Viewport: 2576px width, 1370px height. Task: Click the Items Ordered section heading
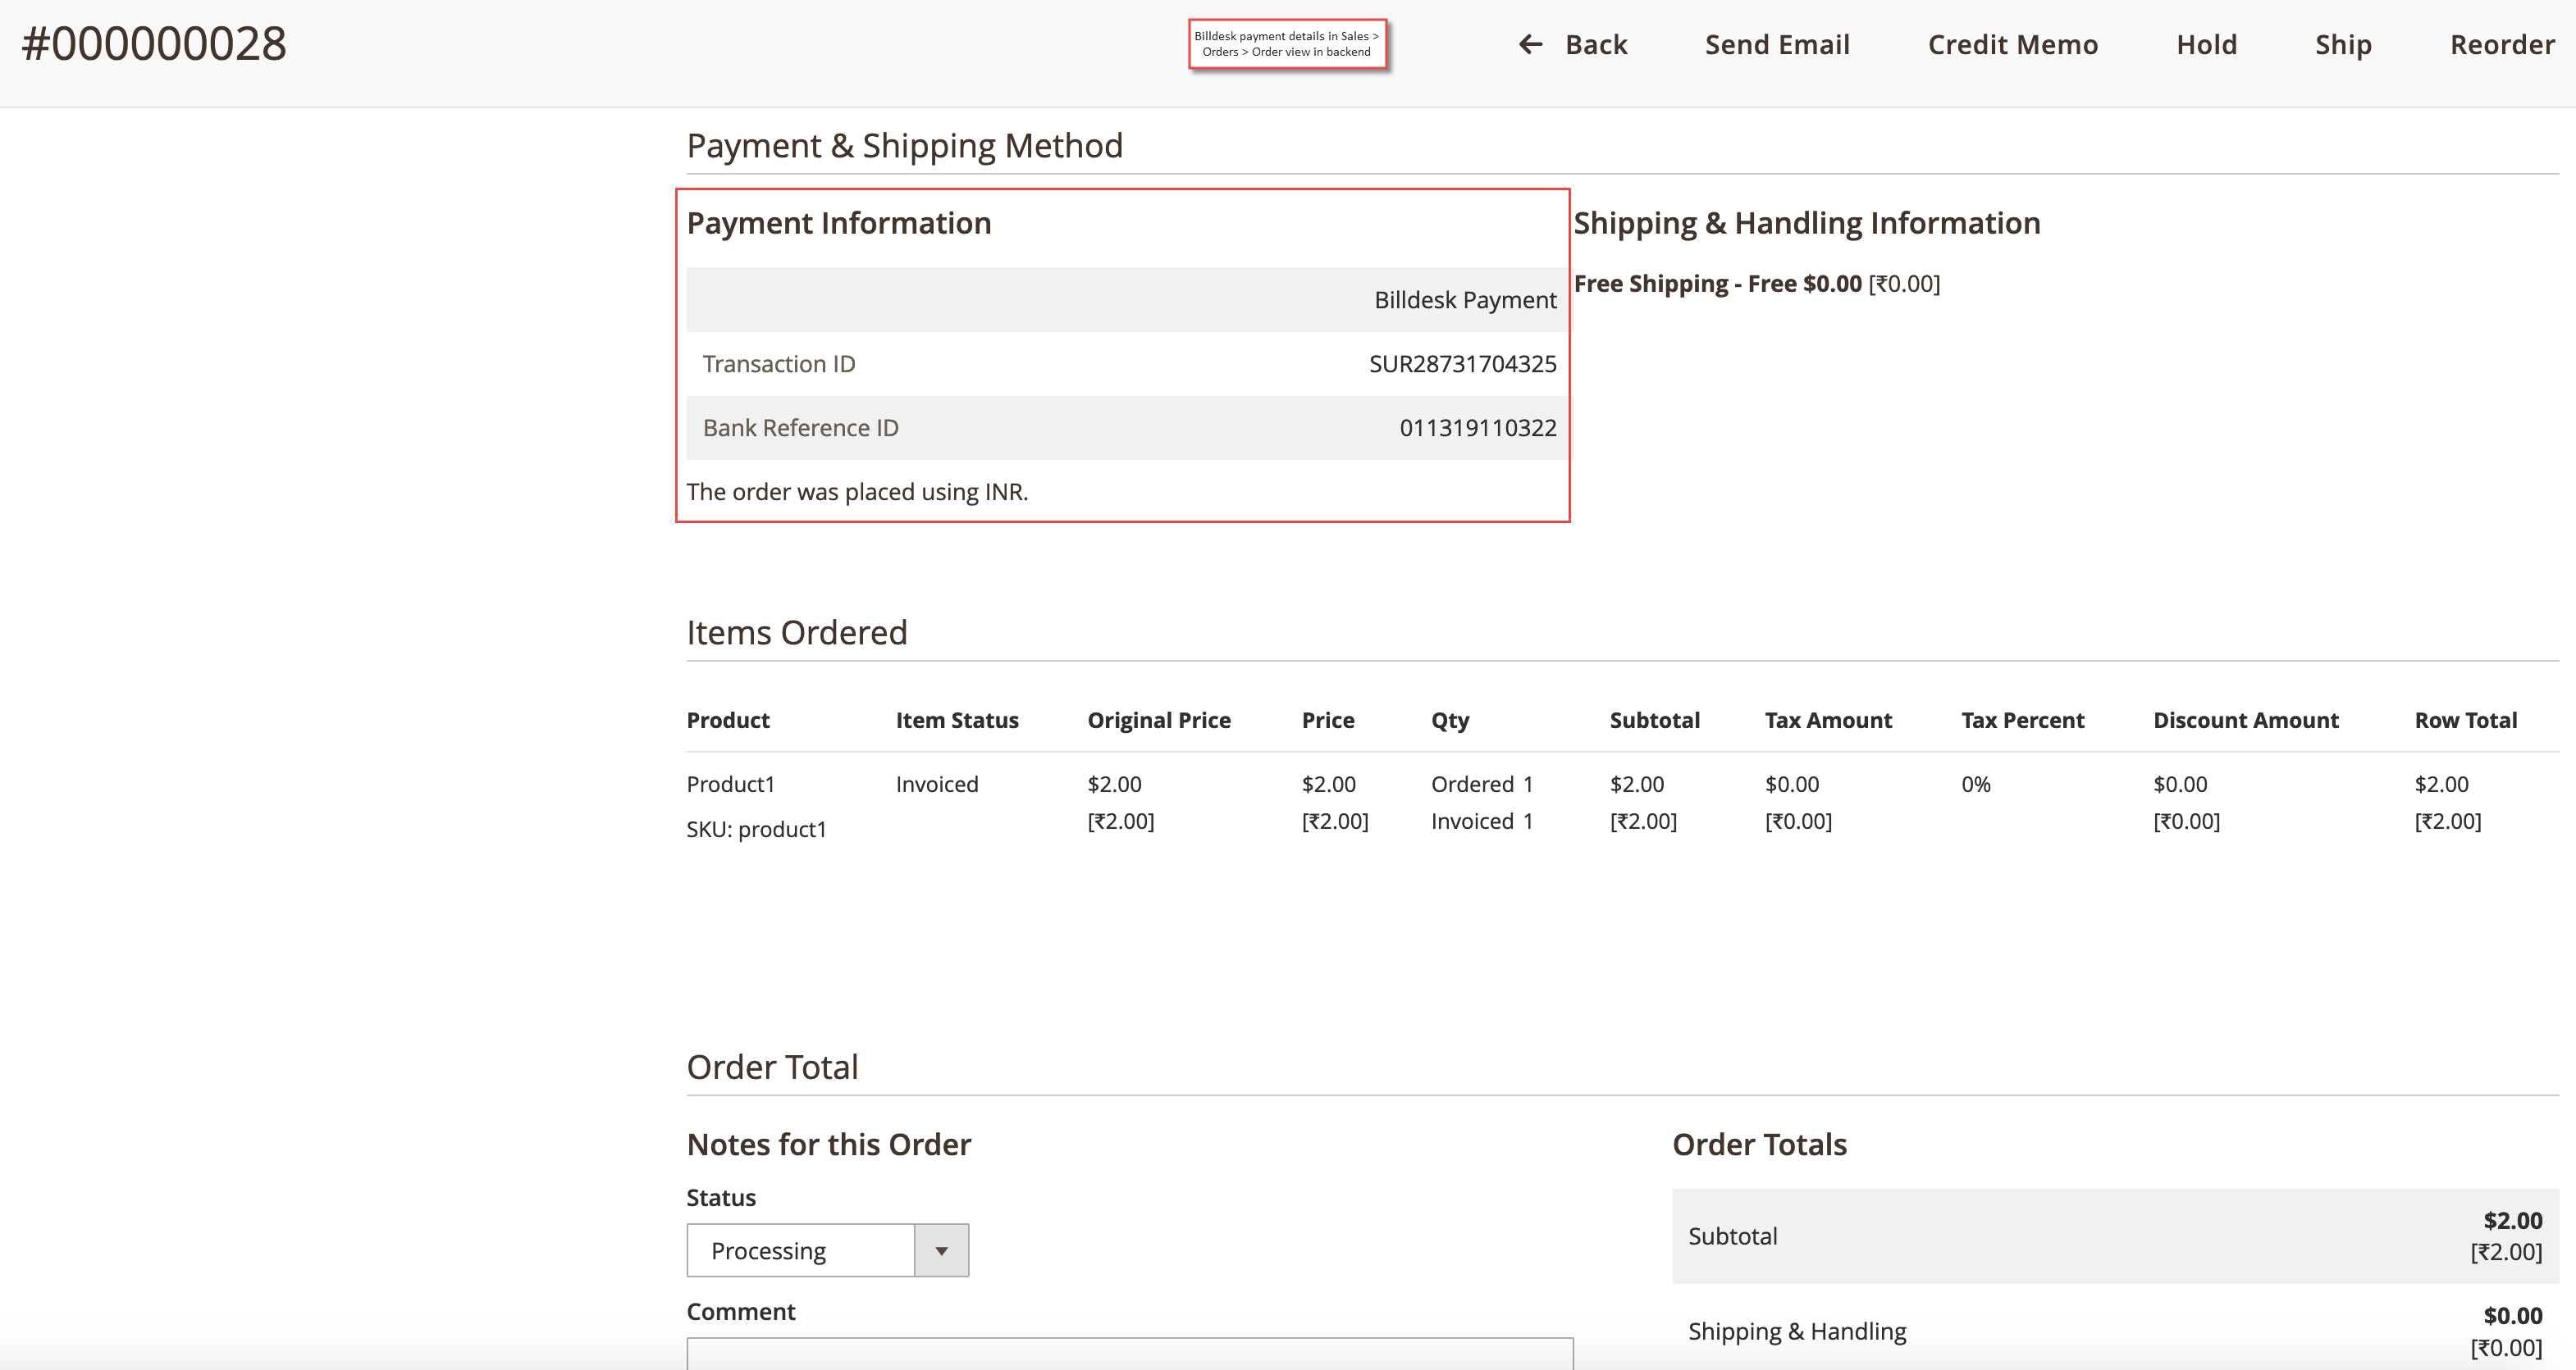click(797, 633)
